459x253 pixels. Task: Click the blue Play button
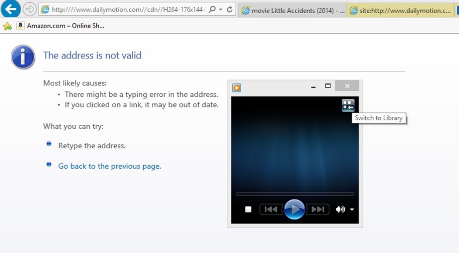tap(294, 209)
